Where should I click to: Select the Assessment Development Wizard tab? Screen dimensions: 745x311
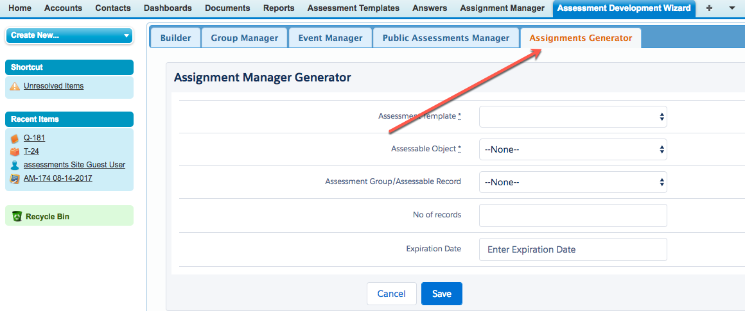[624, 8]
